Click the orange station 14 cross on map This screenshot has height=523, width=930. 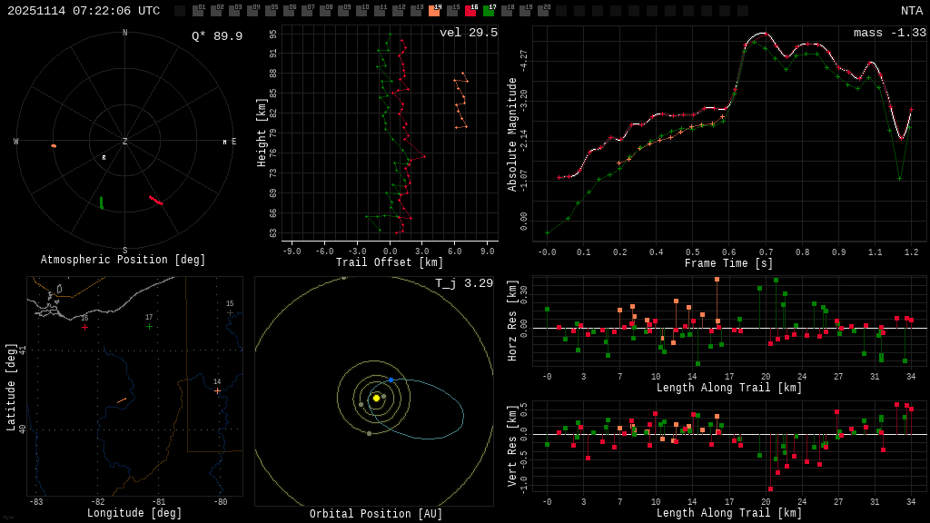pyautogui.click(x=217, y=390)
